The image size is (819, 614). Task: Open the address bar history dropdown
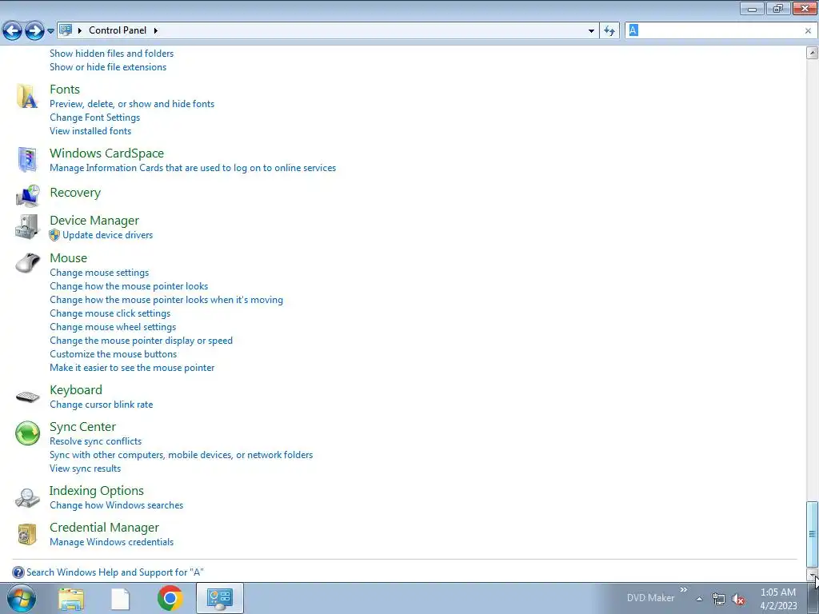click(591, 31)
